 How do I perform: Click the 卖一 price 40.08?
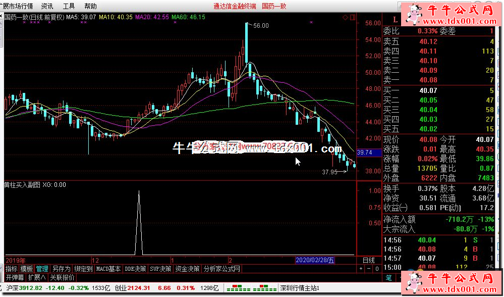click(428, 80)
